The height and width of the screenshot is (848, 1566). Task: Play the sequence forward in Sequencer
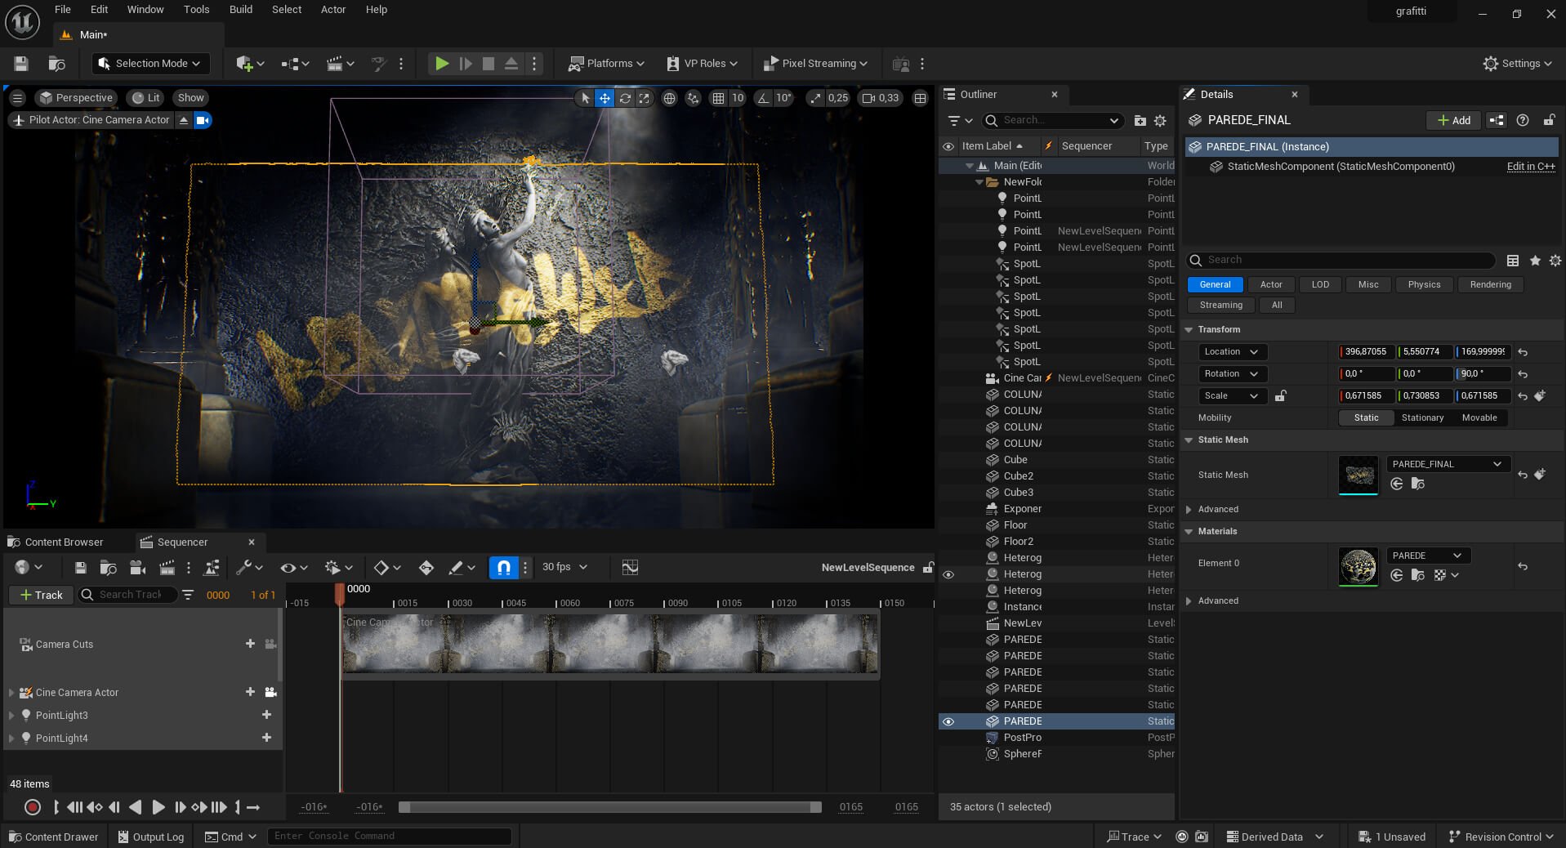coord(158,807)
